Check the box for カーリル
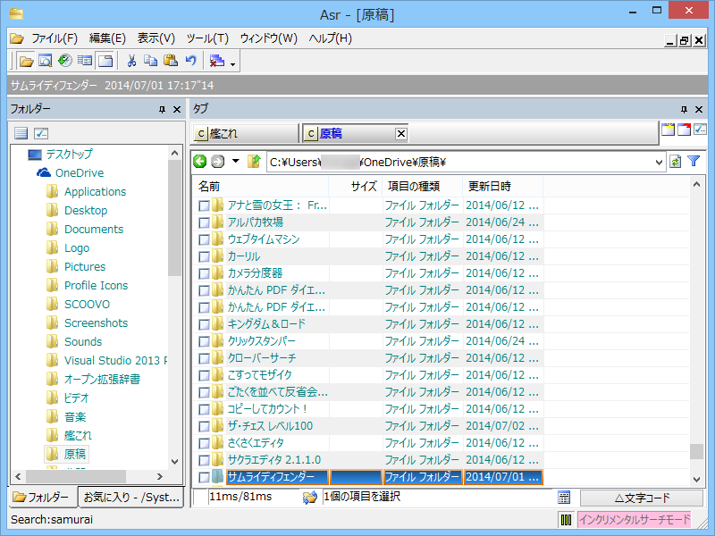Screen dimensions: 715x536 pyautogui.click(x=205, y=256)
